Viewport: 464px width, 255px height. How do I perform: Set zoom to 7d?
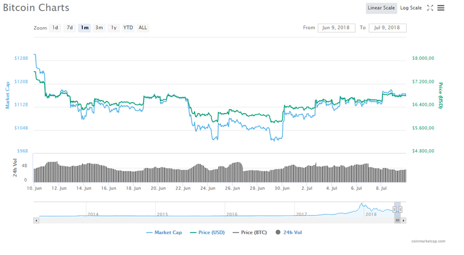(x=69, y=28)
